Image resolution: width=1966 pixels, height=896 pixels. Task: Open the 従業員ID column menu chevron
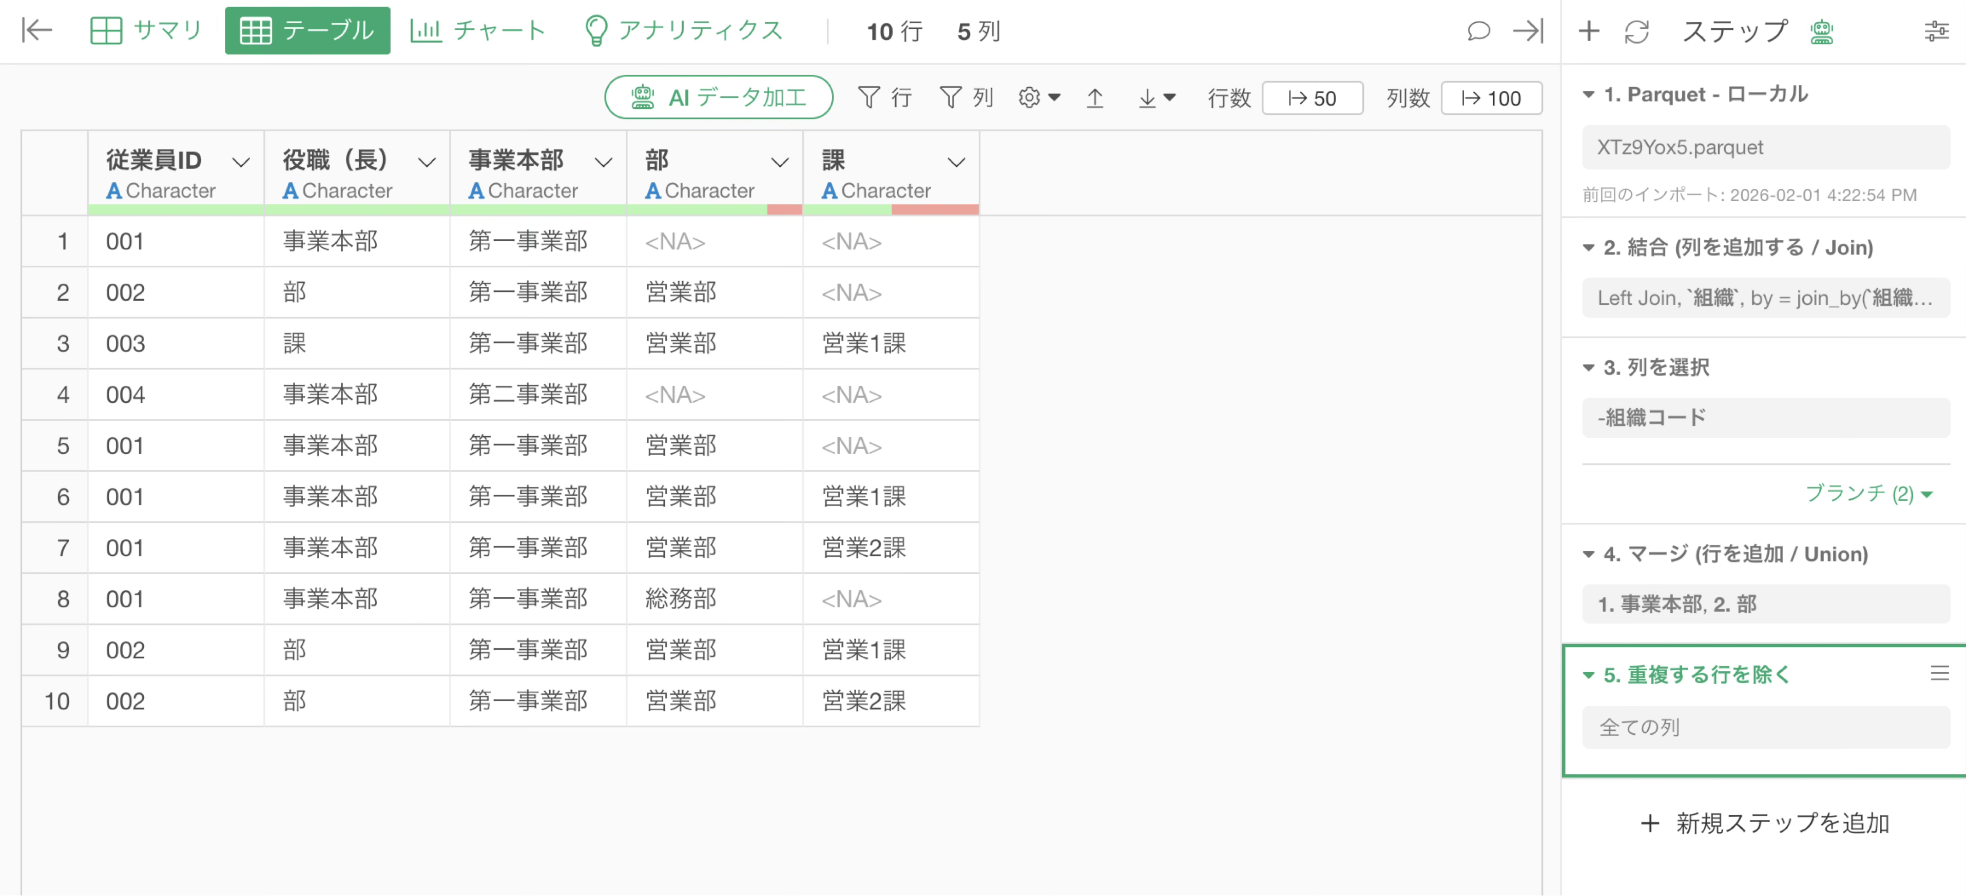pyautogui.click(x=241, y=162)
